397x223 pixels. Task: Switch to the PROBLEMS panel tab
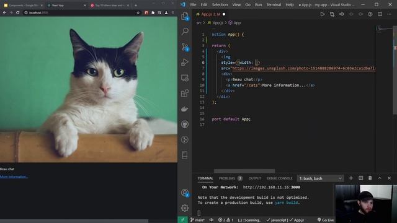point(230,178)
